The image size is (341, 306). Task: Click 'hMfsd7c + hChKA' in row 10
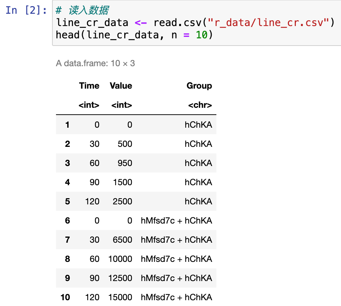[x=176, y=297]
